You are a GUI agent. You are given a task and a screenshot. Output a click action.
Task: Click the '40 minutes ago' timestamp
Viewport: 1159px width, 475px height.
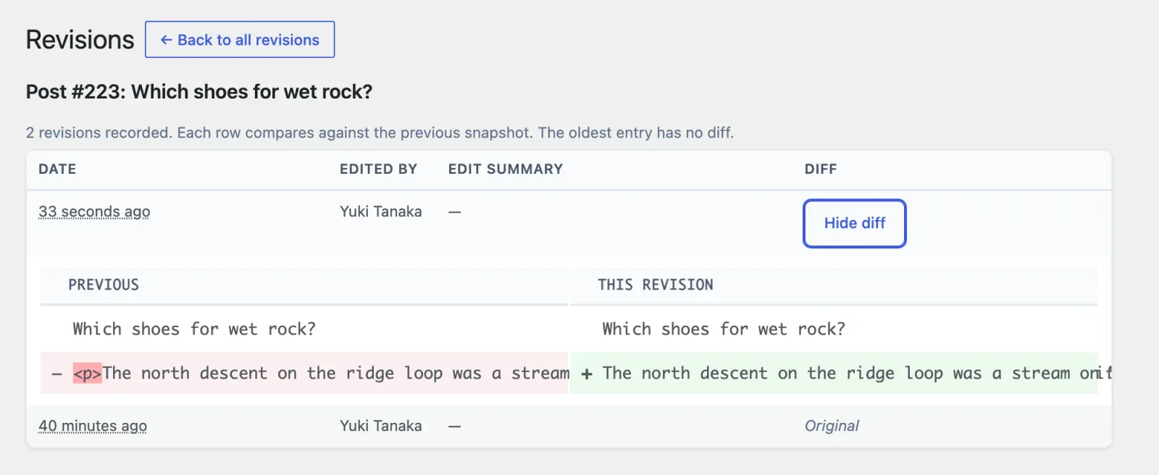[x=93, y=426]
